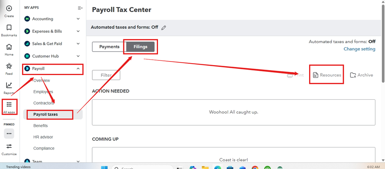Go to Home in the left rail
The height and width of the screenshot is (169, 385).
[9, 47]
